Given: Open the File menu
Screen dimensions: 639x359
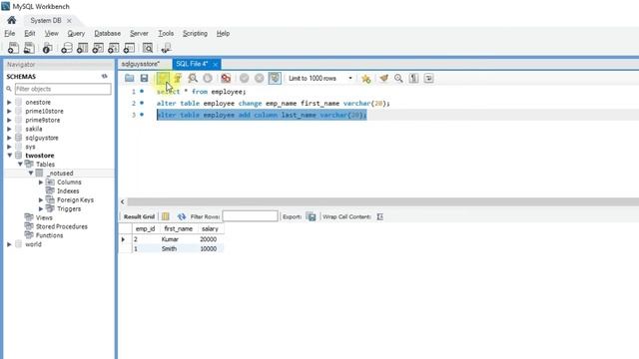Looking at the screenshot, I should (x=10, y=33).
